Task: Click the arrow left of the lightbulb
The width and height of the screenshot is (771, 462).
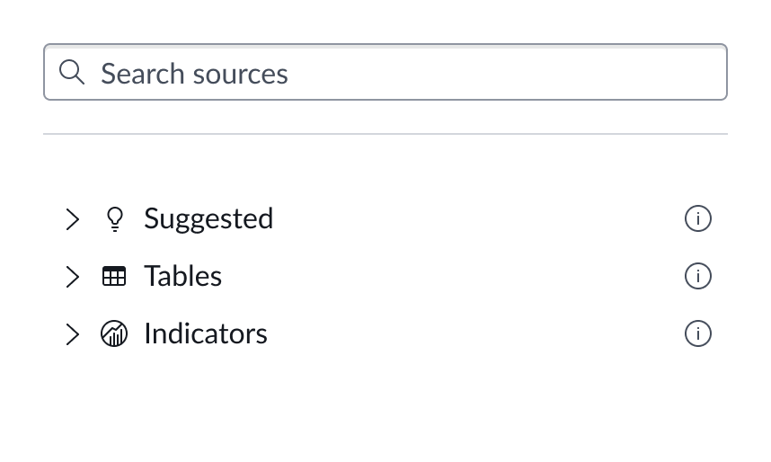Action: coord(73,219)
